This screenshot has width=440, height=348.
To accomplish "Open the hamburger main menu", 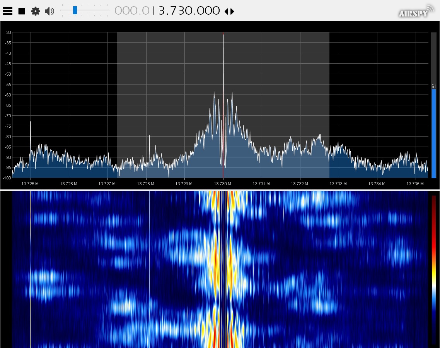I will [x=8, y=11].
